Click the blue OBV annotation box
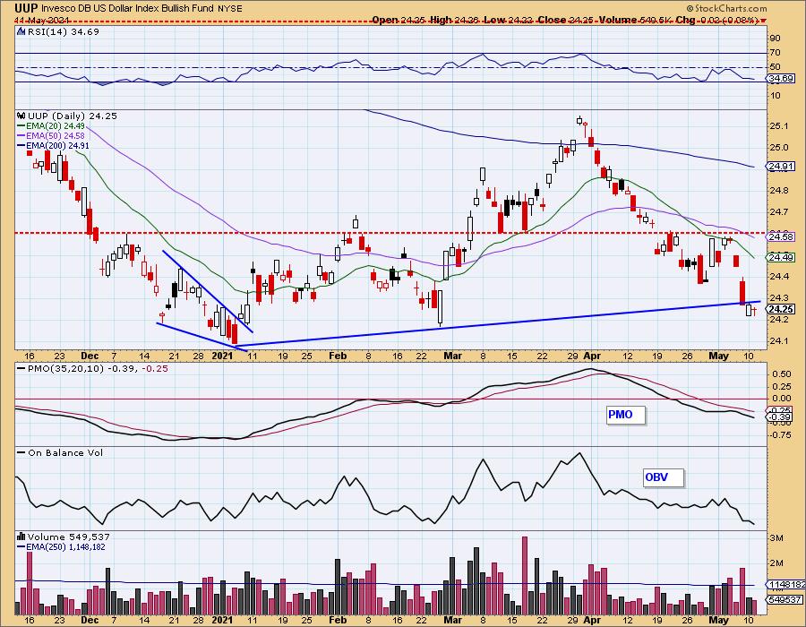The height and width of the screenshot is (627, 806). coord(664,477)
